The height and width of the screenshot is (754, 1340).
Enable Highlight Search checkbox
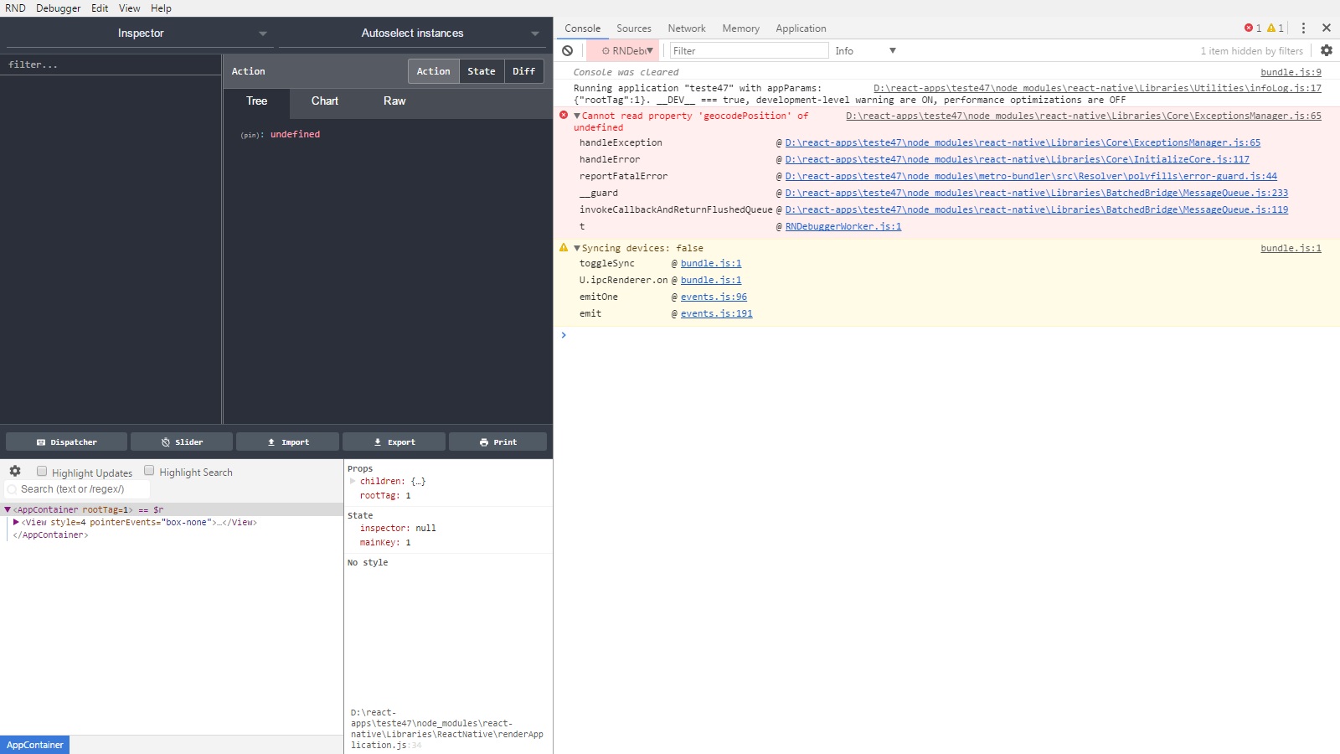149,471
